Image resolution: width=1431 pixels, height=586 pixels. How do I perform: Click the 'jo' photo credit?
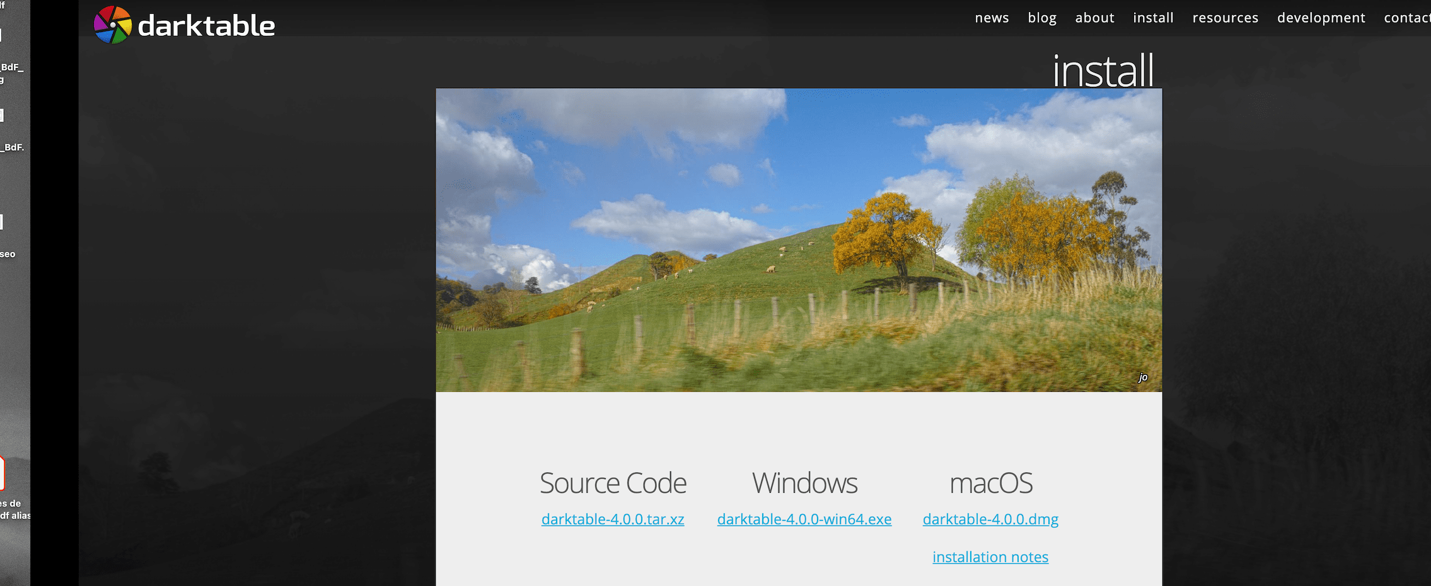1143,377
